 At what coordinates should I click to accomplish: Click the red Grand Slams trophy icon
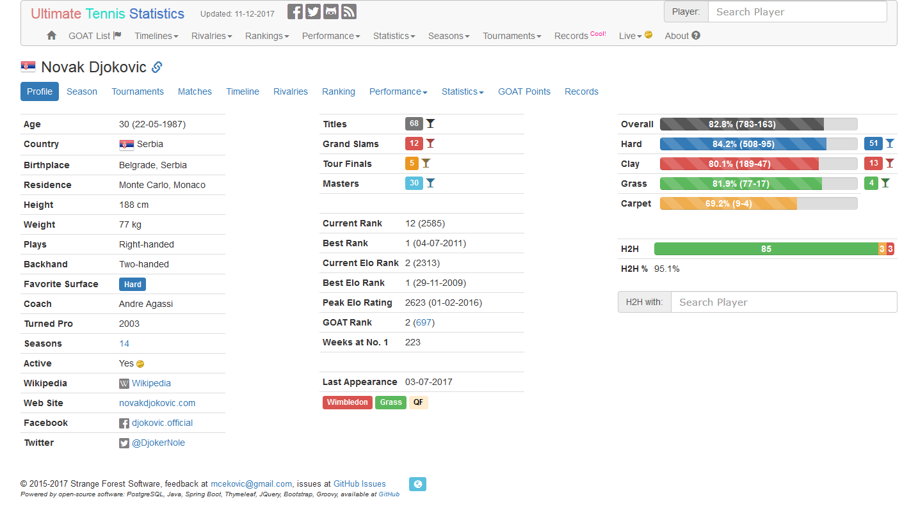click(x=430, y=143)
